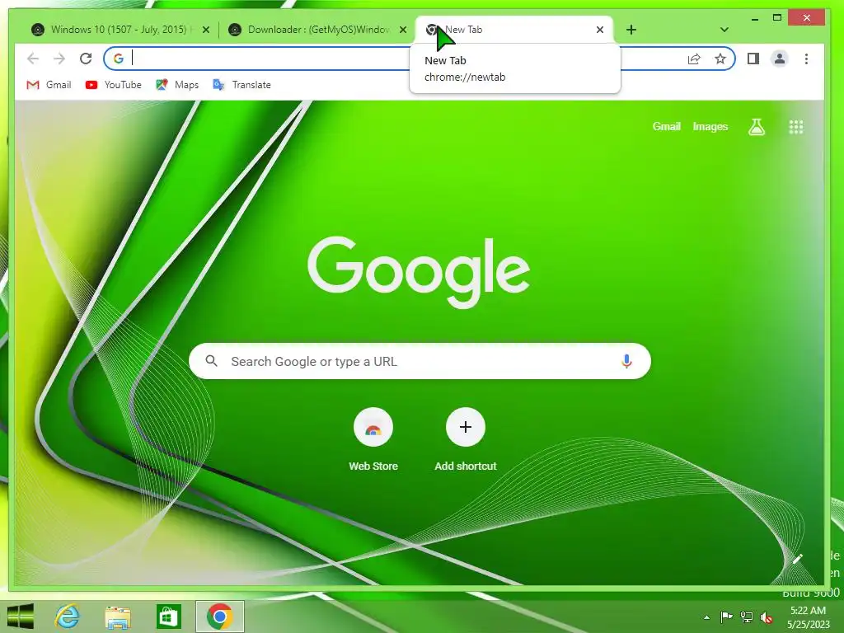Viewport: 844px width, 633px height.
Task: Customize this page pencil icon
Action: coord(797,560)
